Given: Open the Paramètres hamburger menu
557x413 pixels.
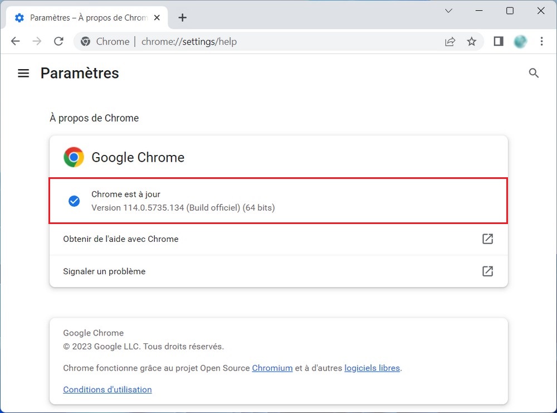Looking at the screenshot, I should point(23,73).
